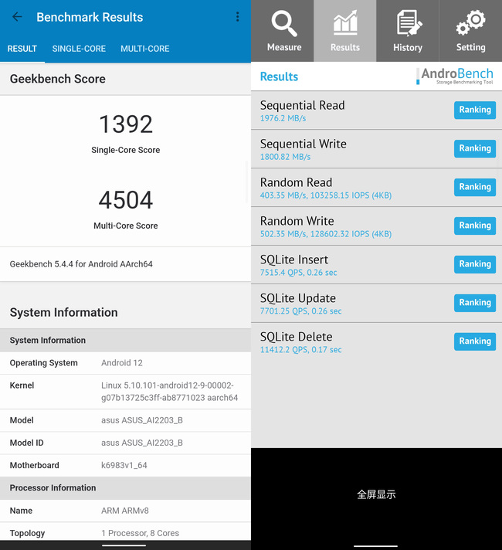Viewport: 502px width, 550px height.
Task: Click Ranking button for SQLite Delete
Action: (x=475, y=341)
